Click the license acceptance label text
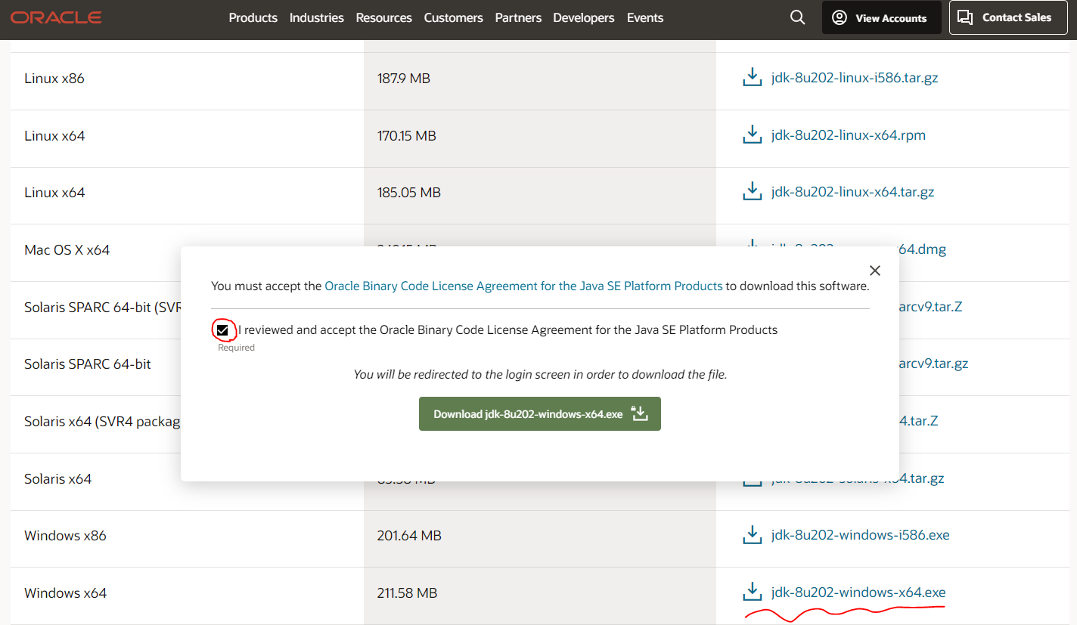1077x625 pixels. click(508, 330)
